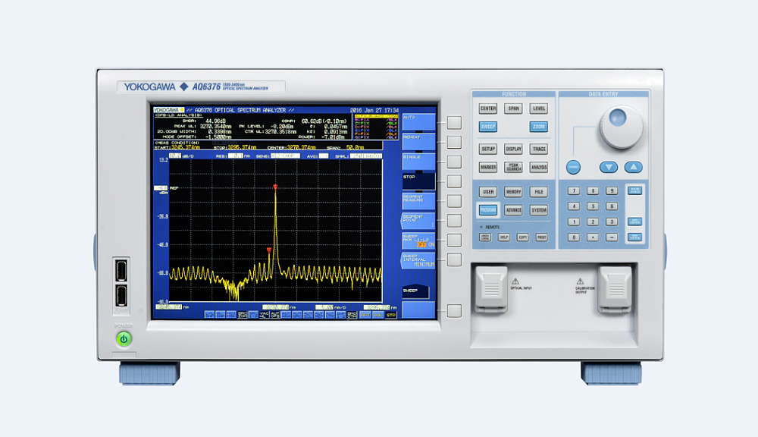Click the red peak marker on the trace
This screenshot has width=758, height=437.
click(276, 187)
